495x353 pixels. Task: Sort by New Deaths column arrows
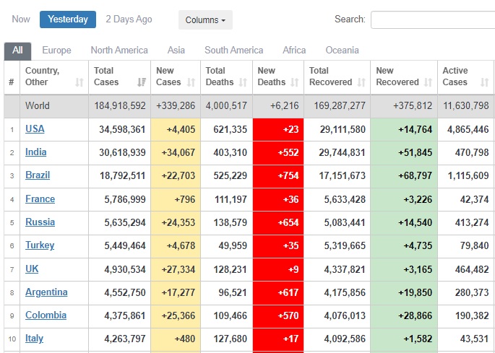point(295,82)
